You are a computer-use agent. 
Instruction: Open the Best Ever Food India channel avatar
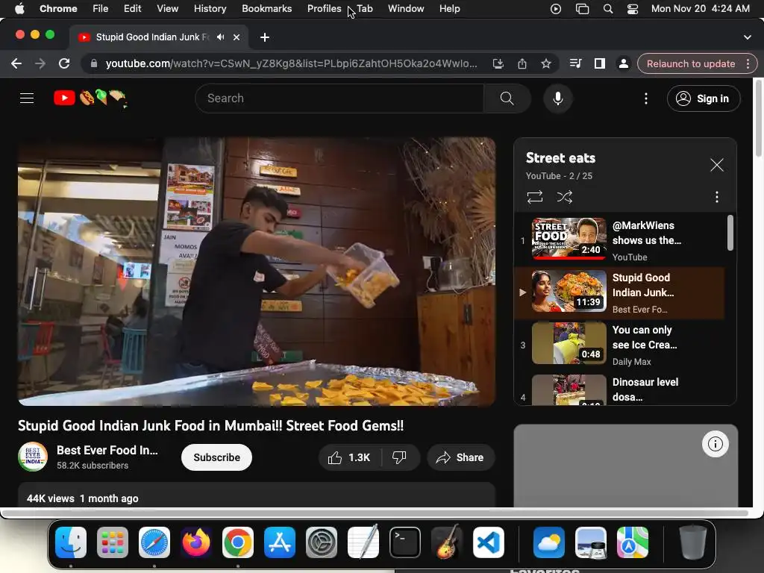(x=33, y=457)
